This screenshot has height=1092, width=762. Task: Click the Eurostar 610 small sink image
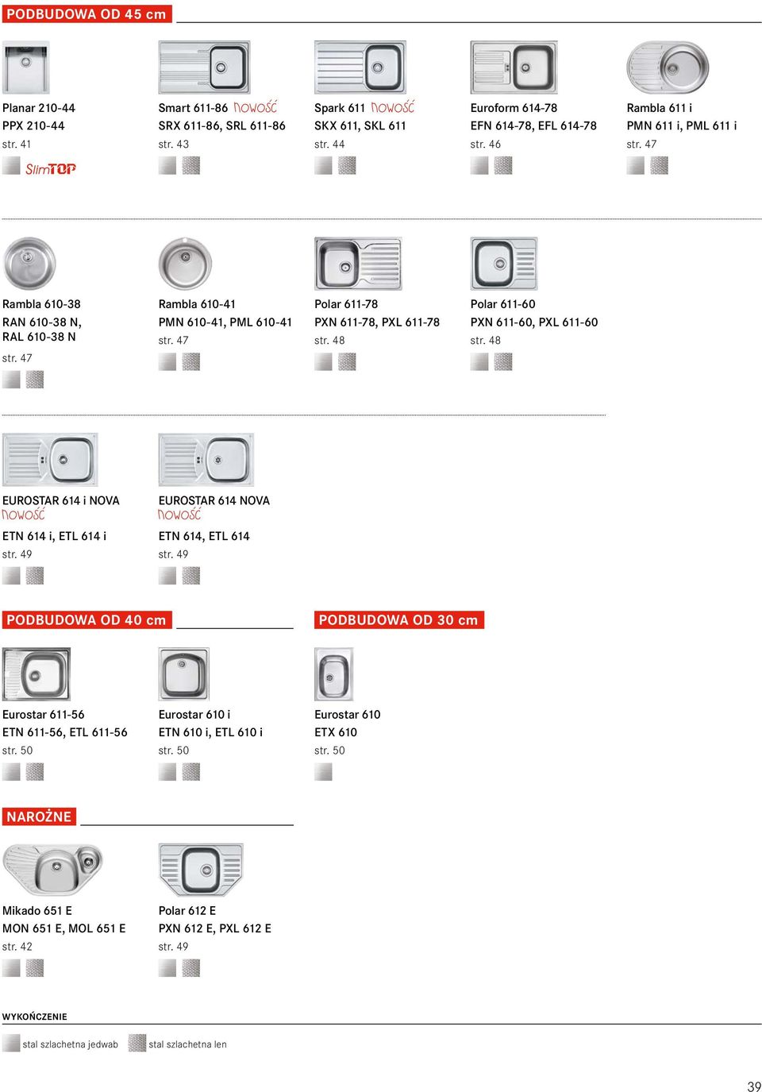pos(333,674)
